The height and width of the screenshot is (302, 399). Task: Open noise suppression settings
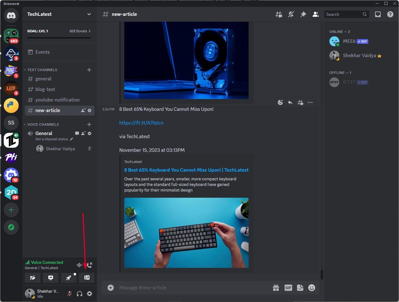80,265
